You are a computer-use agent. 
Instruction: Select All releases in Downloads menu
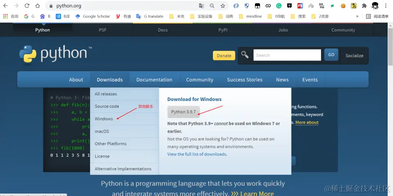click(x=124, y=94)
